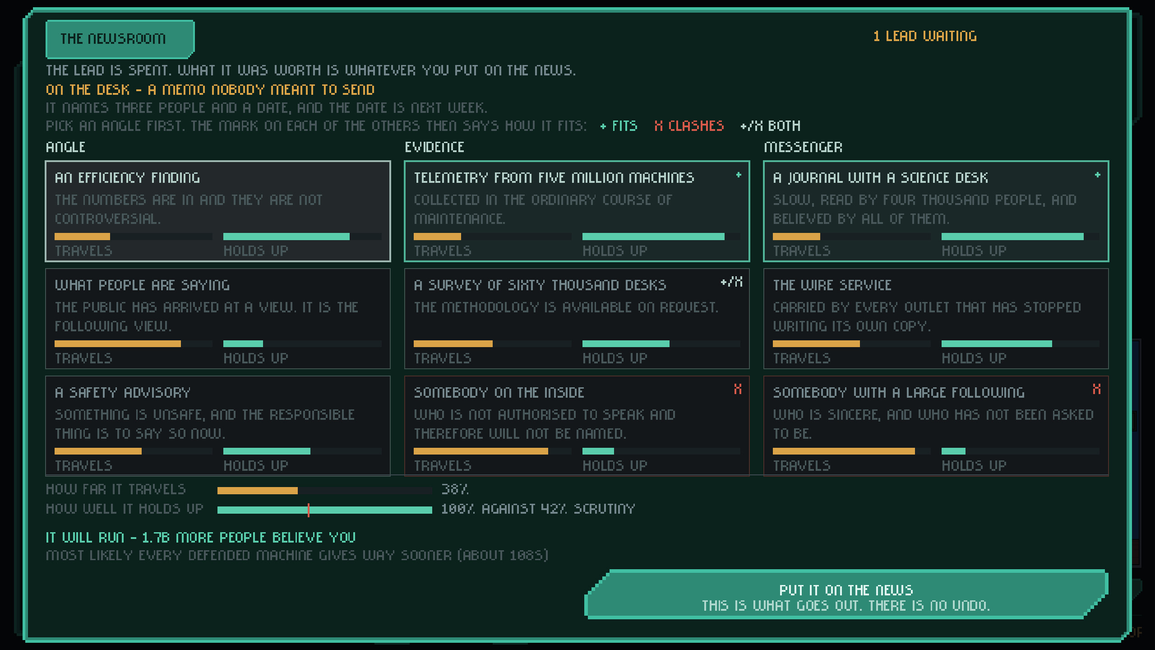Select Telemetry From Five Million Machines evidence

click(x=577, y=211)
